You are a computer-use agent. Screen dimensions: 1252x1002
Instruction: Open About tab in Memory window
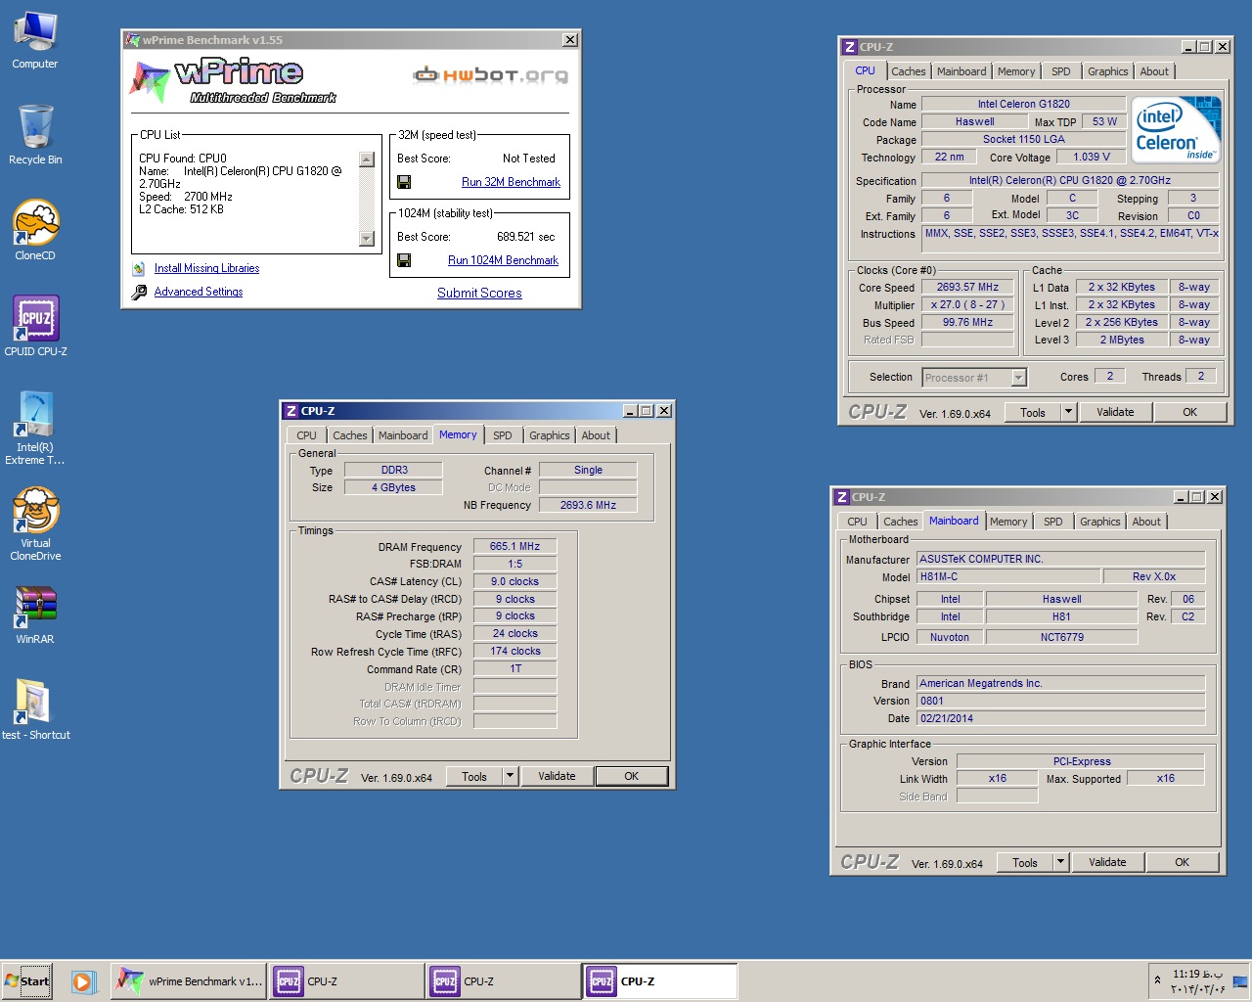[x=596, y=435]
